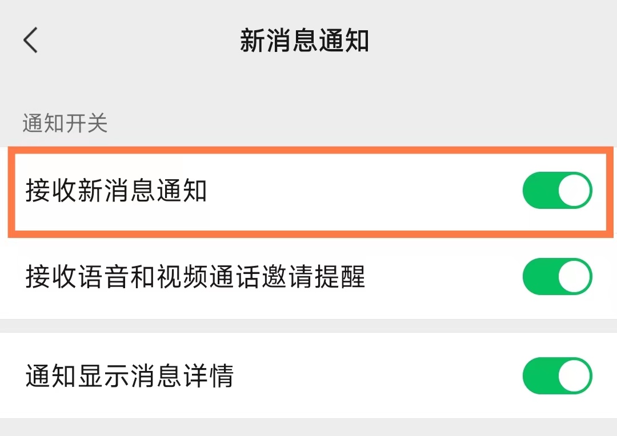This screenshot has width=617, height=436.
Task: Toggle the 接收新消息通知 switch
Action: 557,191
